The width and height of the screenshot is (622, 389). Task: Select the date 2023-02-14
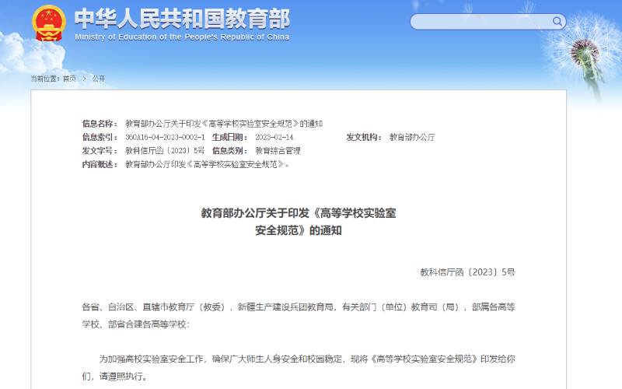(274, 138)
